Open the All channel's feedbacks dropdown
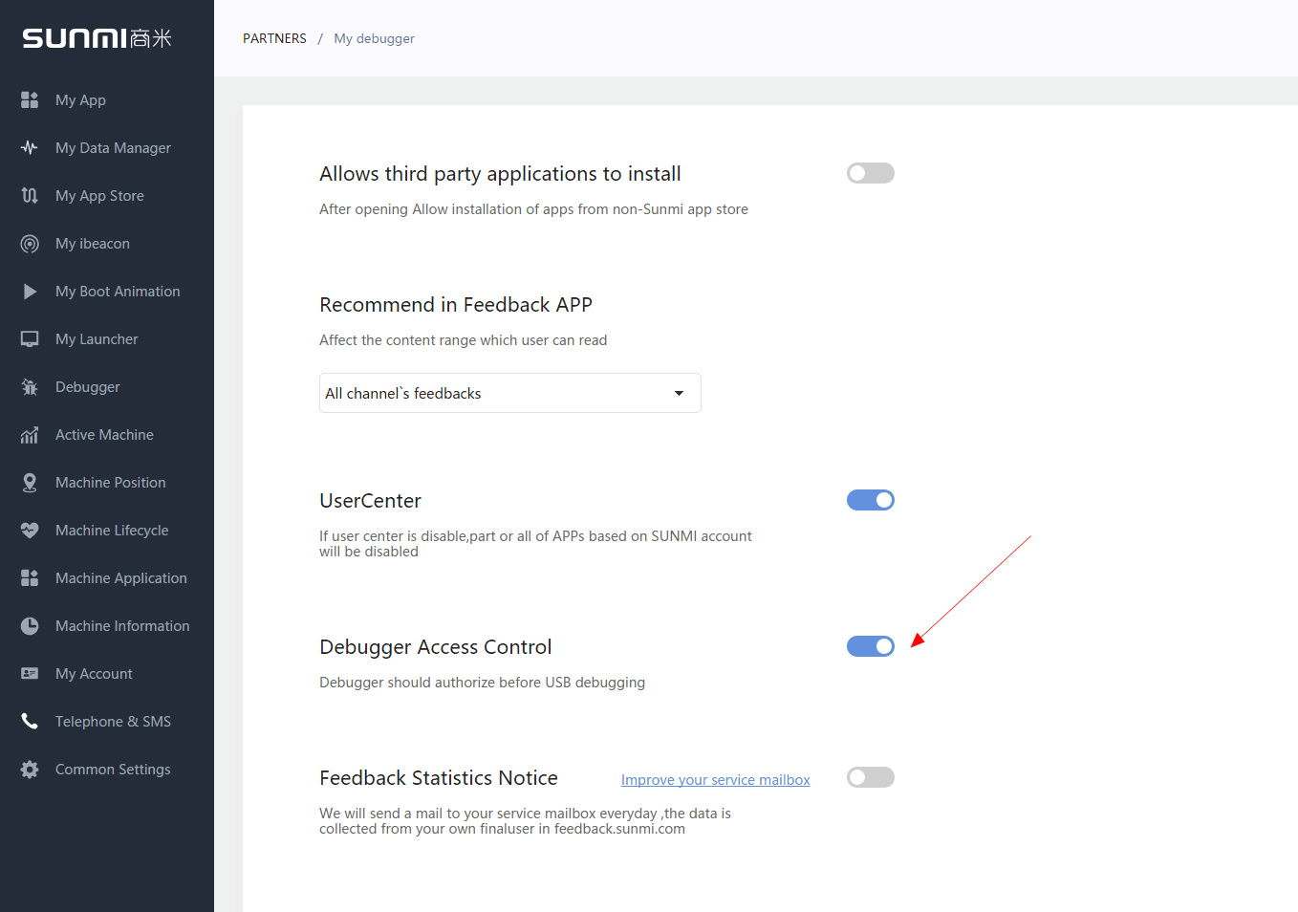The width and height of the screenshot is (1298, 912). point(510,393)
